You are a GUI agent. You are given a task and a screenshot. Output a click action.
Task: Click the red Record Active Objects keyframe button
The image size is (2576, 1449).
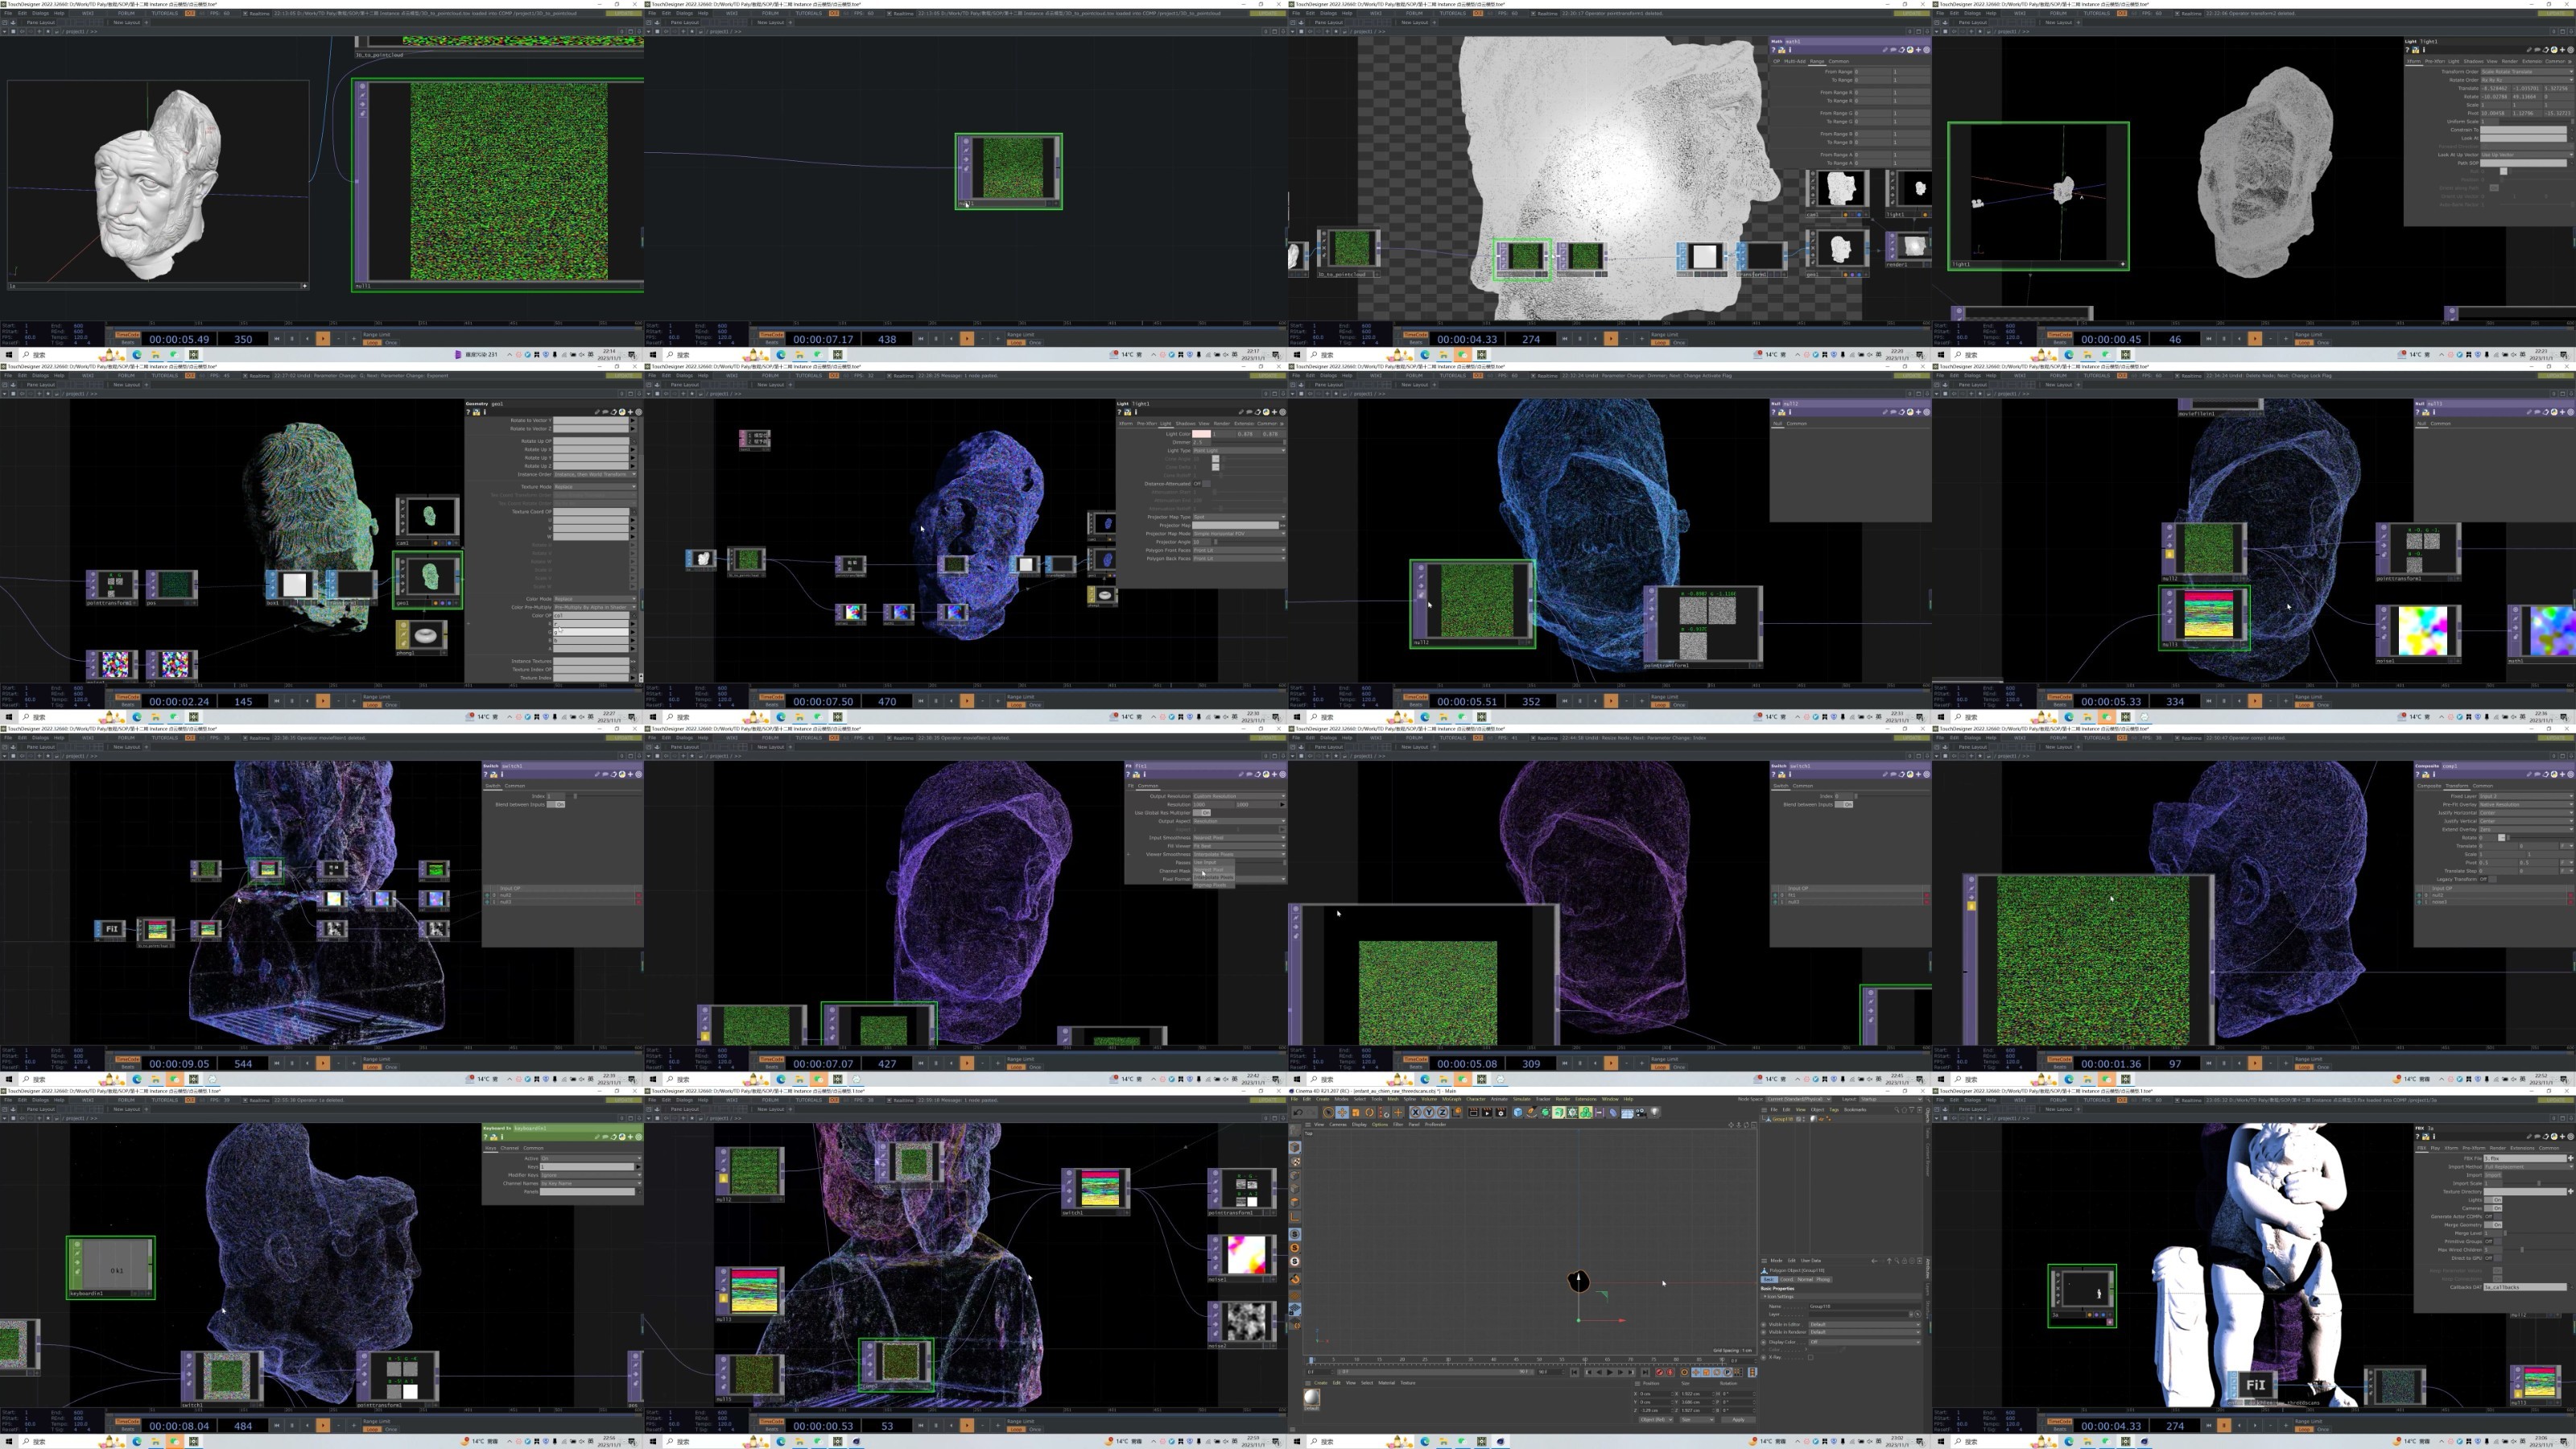(x=1660, y=1372)
